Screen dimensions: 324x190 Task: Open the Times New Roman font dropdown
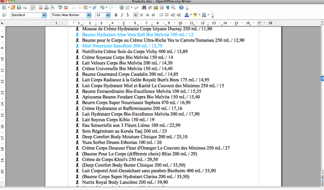(x=89, y=15)
